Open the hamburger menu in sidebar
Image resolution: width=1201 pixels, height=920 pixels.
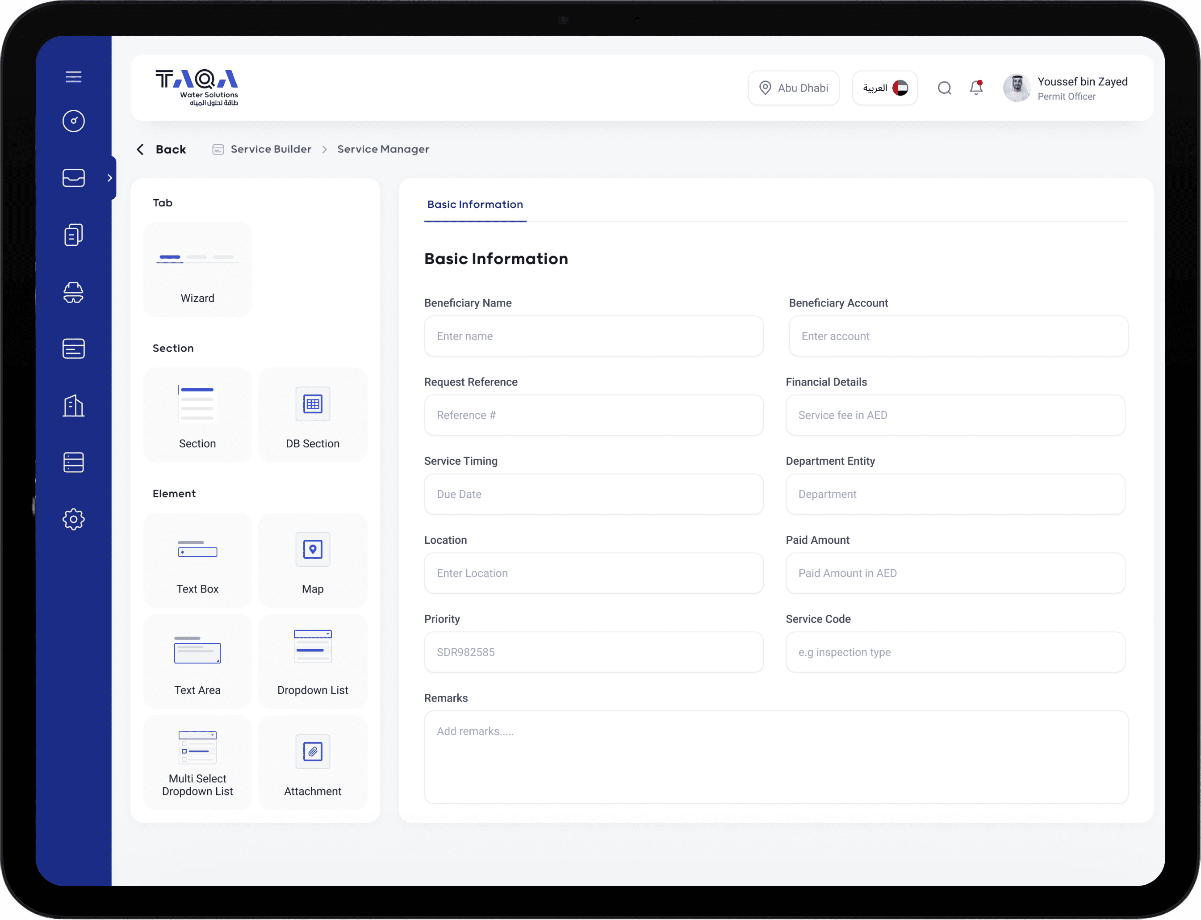[73, 77]
